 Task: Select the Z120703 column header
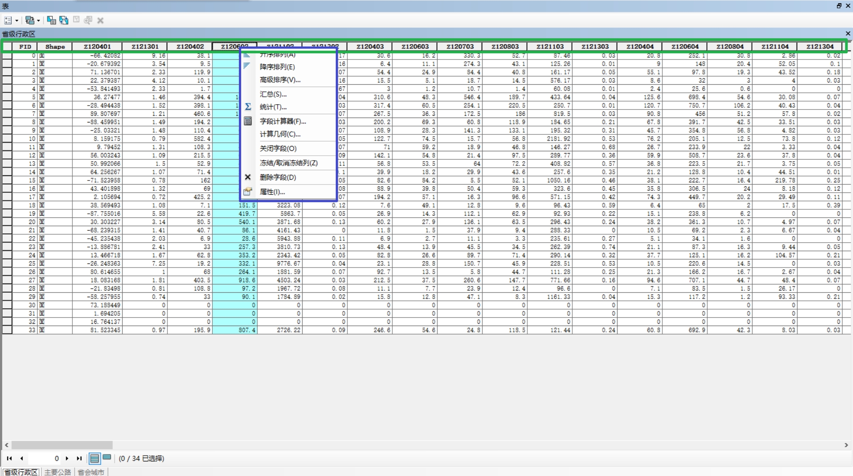click(x=460, y=47)
